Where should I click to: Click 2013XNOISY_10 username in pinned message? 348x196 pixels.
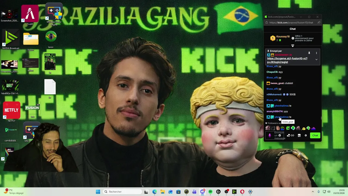tap(283, 55)
